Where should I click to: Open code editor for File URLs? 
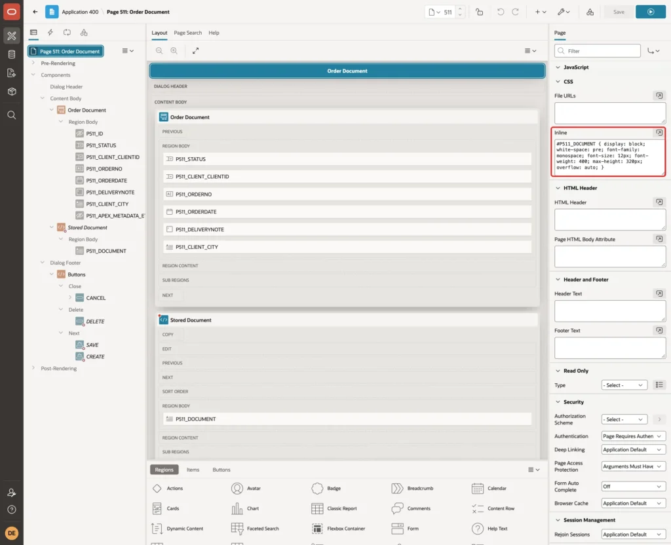point(659,96)
